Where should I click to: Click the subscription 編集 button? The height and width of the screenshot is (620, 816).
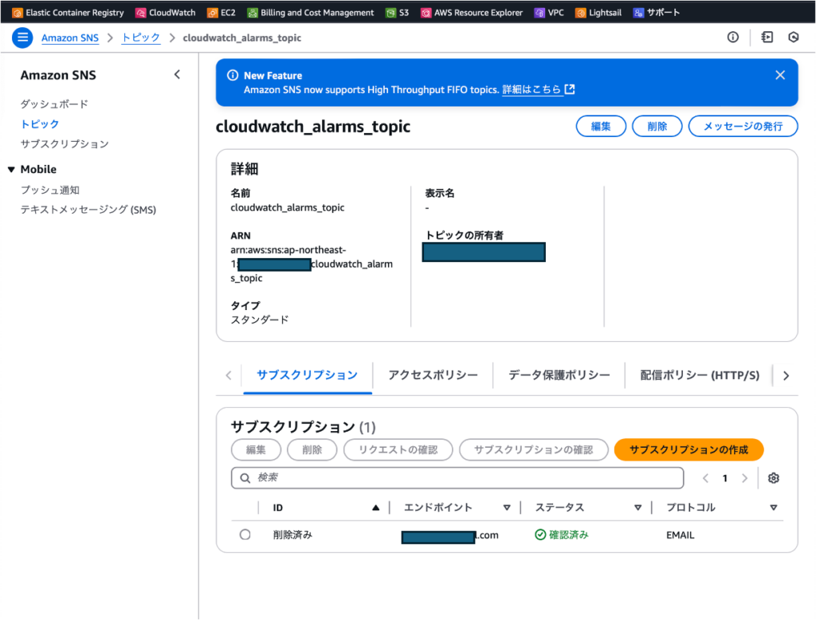click(x=256, y=449)
